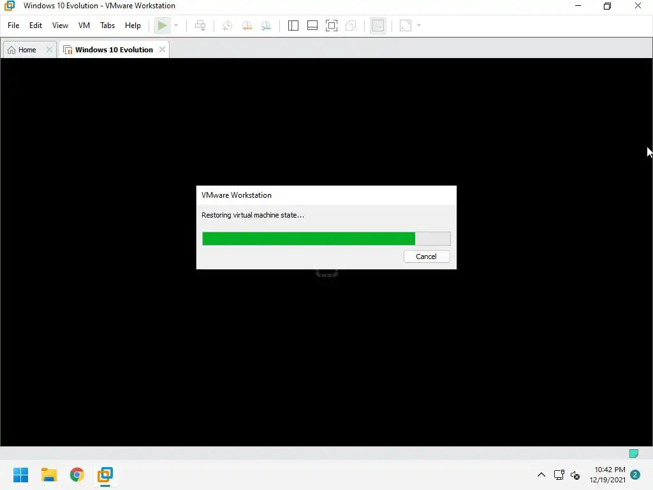Toggle the thumbnail bar icon
The width and height of the screenshot is (653, 490).
(312, 26)
